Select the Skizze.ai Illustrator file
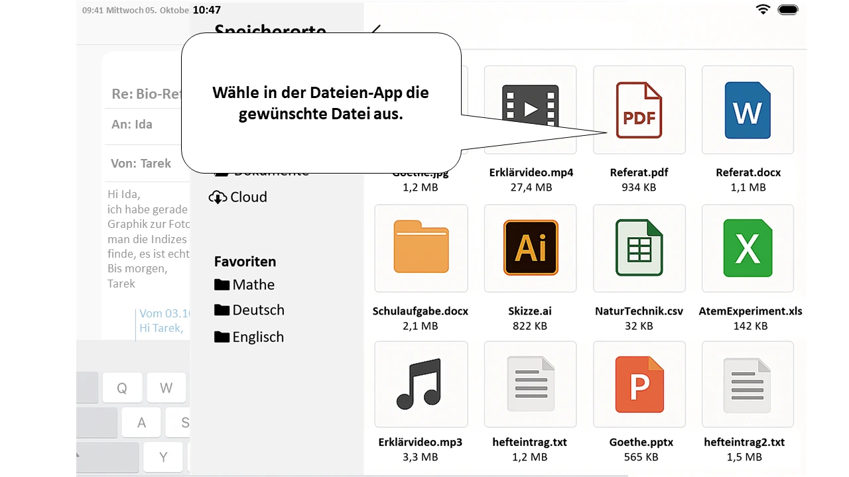The image size is (849, 477). tap(530, 248)
